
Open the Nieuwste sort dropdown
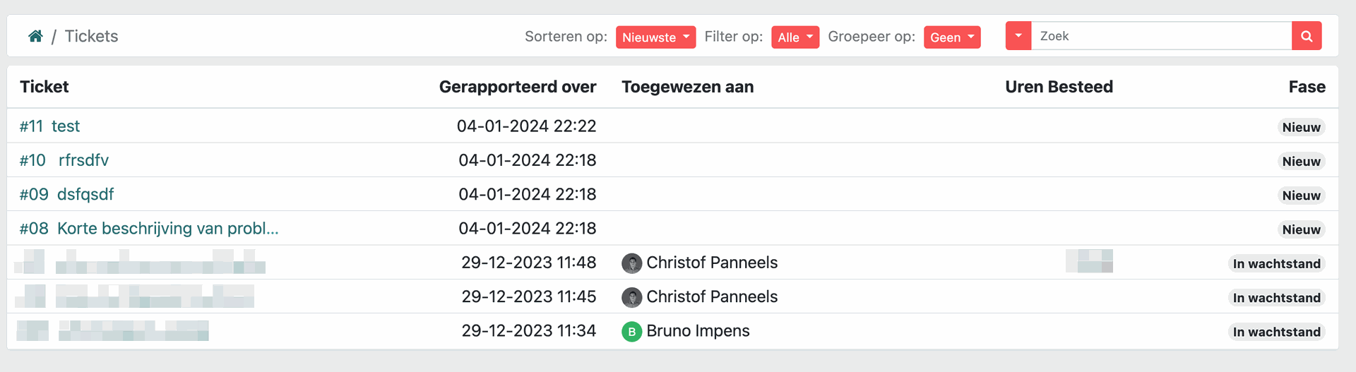(655, 37)
